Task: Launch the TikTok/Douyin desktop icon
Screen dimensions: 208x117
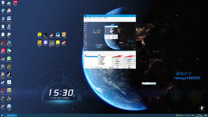Action: tap(9, 75)
